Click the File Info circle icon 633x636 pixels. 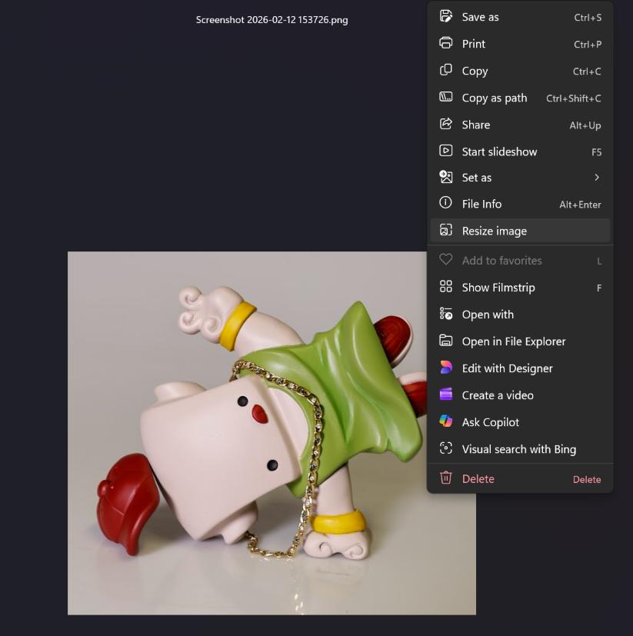[x=445, y=203]
